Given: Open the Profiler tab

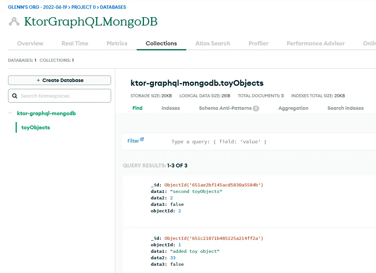Looking at the screenshot, I should pos(258,43).
